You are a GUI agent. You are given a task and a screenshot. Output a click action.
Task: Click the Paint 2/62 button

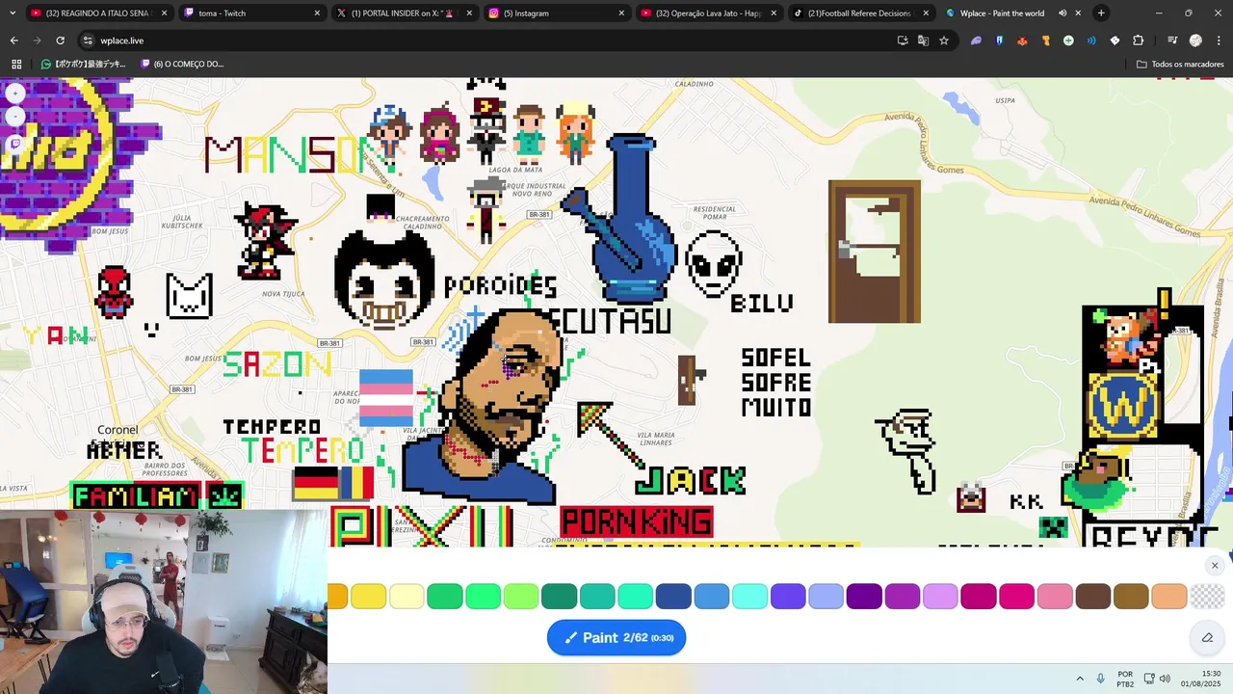(616, 637)
